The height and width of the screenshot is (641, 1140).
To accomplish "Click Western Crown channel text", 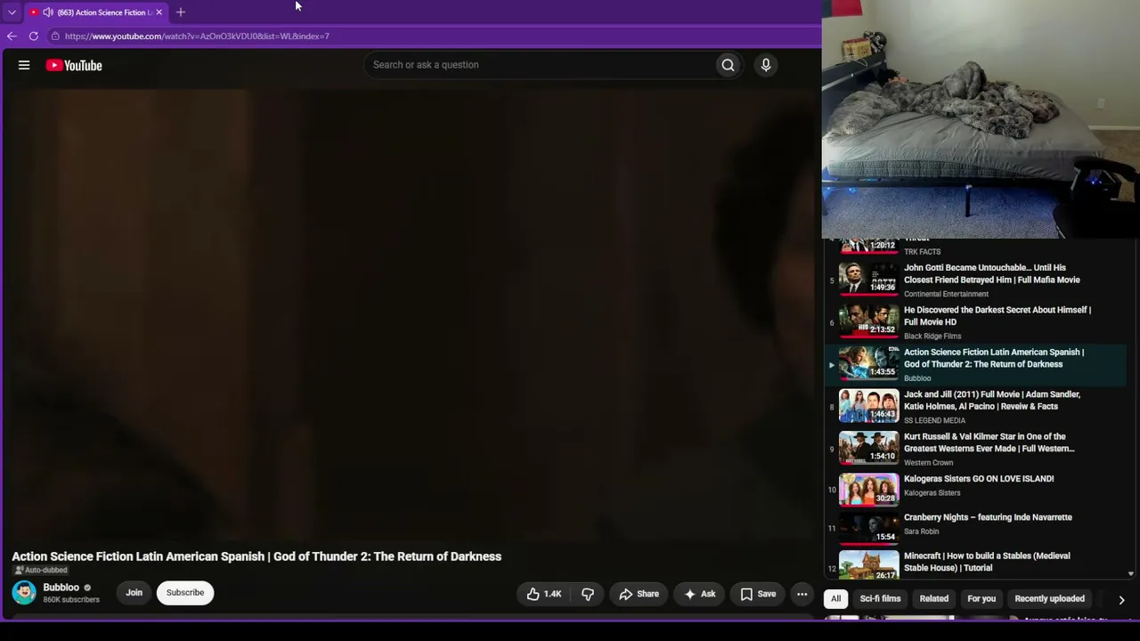I will [x=929, y=463].
